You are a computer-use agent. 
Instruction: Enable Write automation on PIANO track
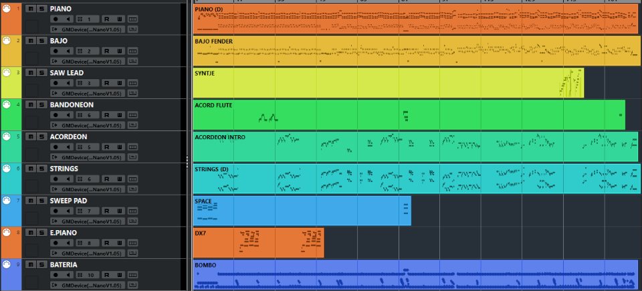tap(119, 19)
